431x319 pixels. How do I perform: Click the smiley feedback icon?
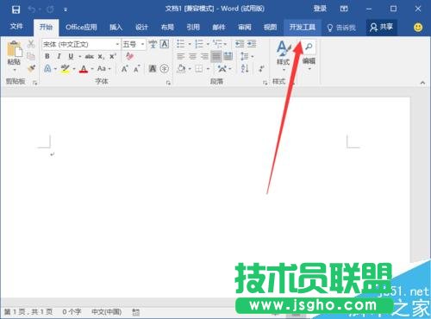418,28
